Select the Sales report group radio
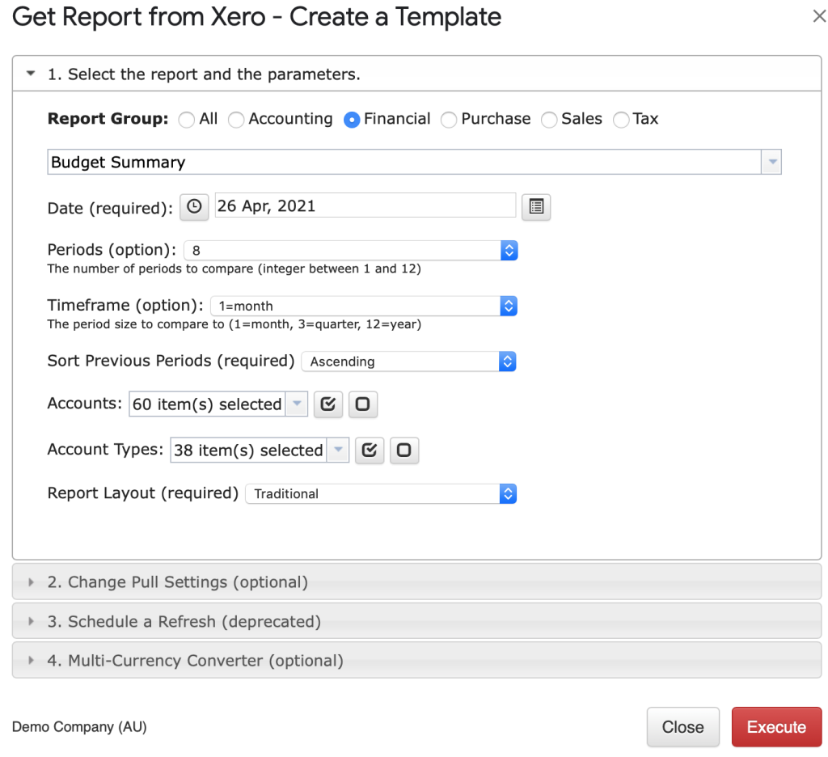 pyautogui.click(x=549, y=120)
